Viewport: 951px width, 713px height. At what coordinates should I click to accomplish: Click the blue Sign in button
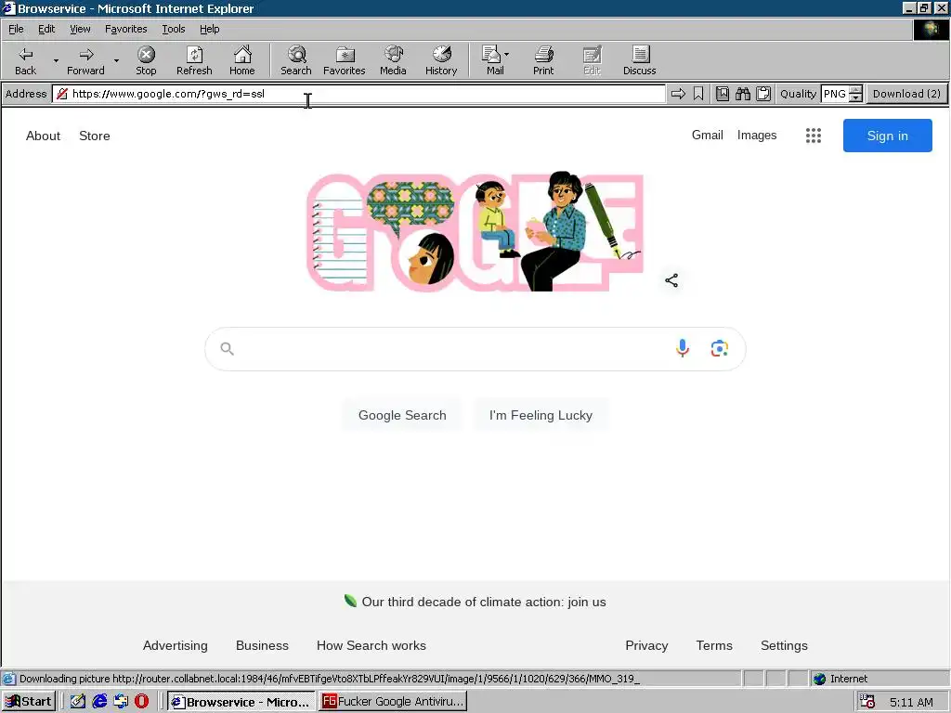[887, 136]
